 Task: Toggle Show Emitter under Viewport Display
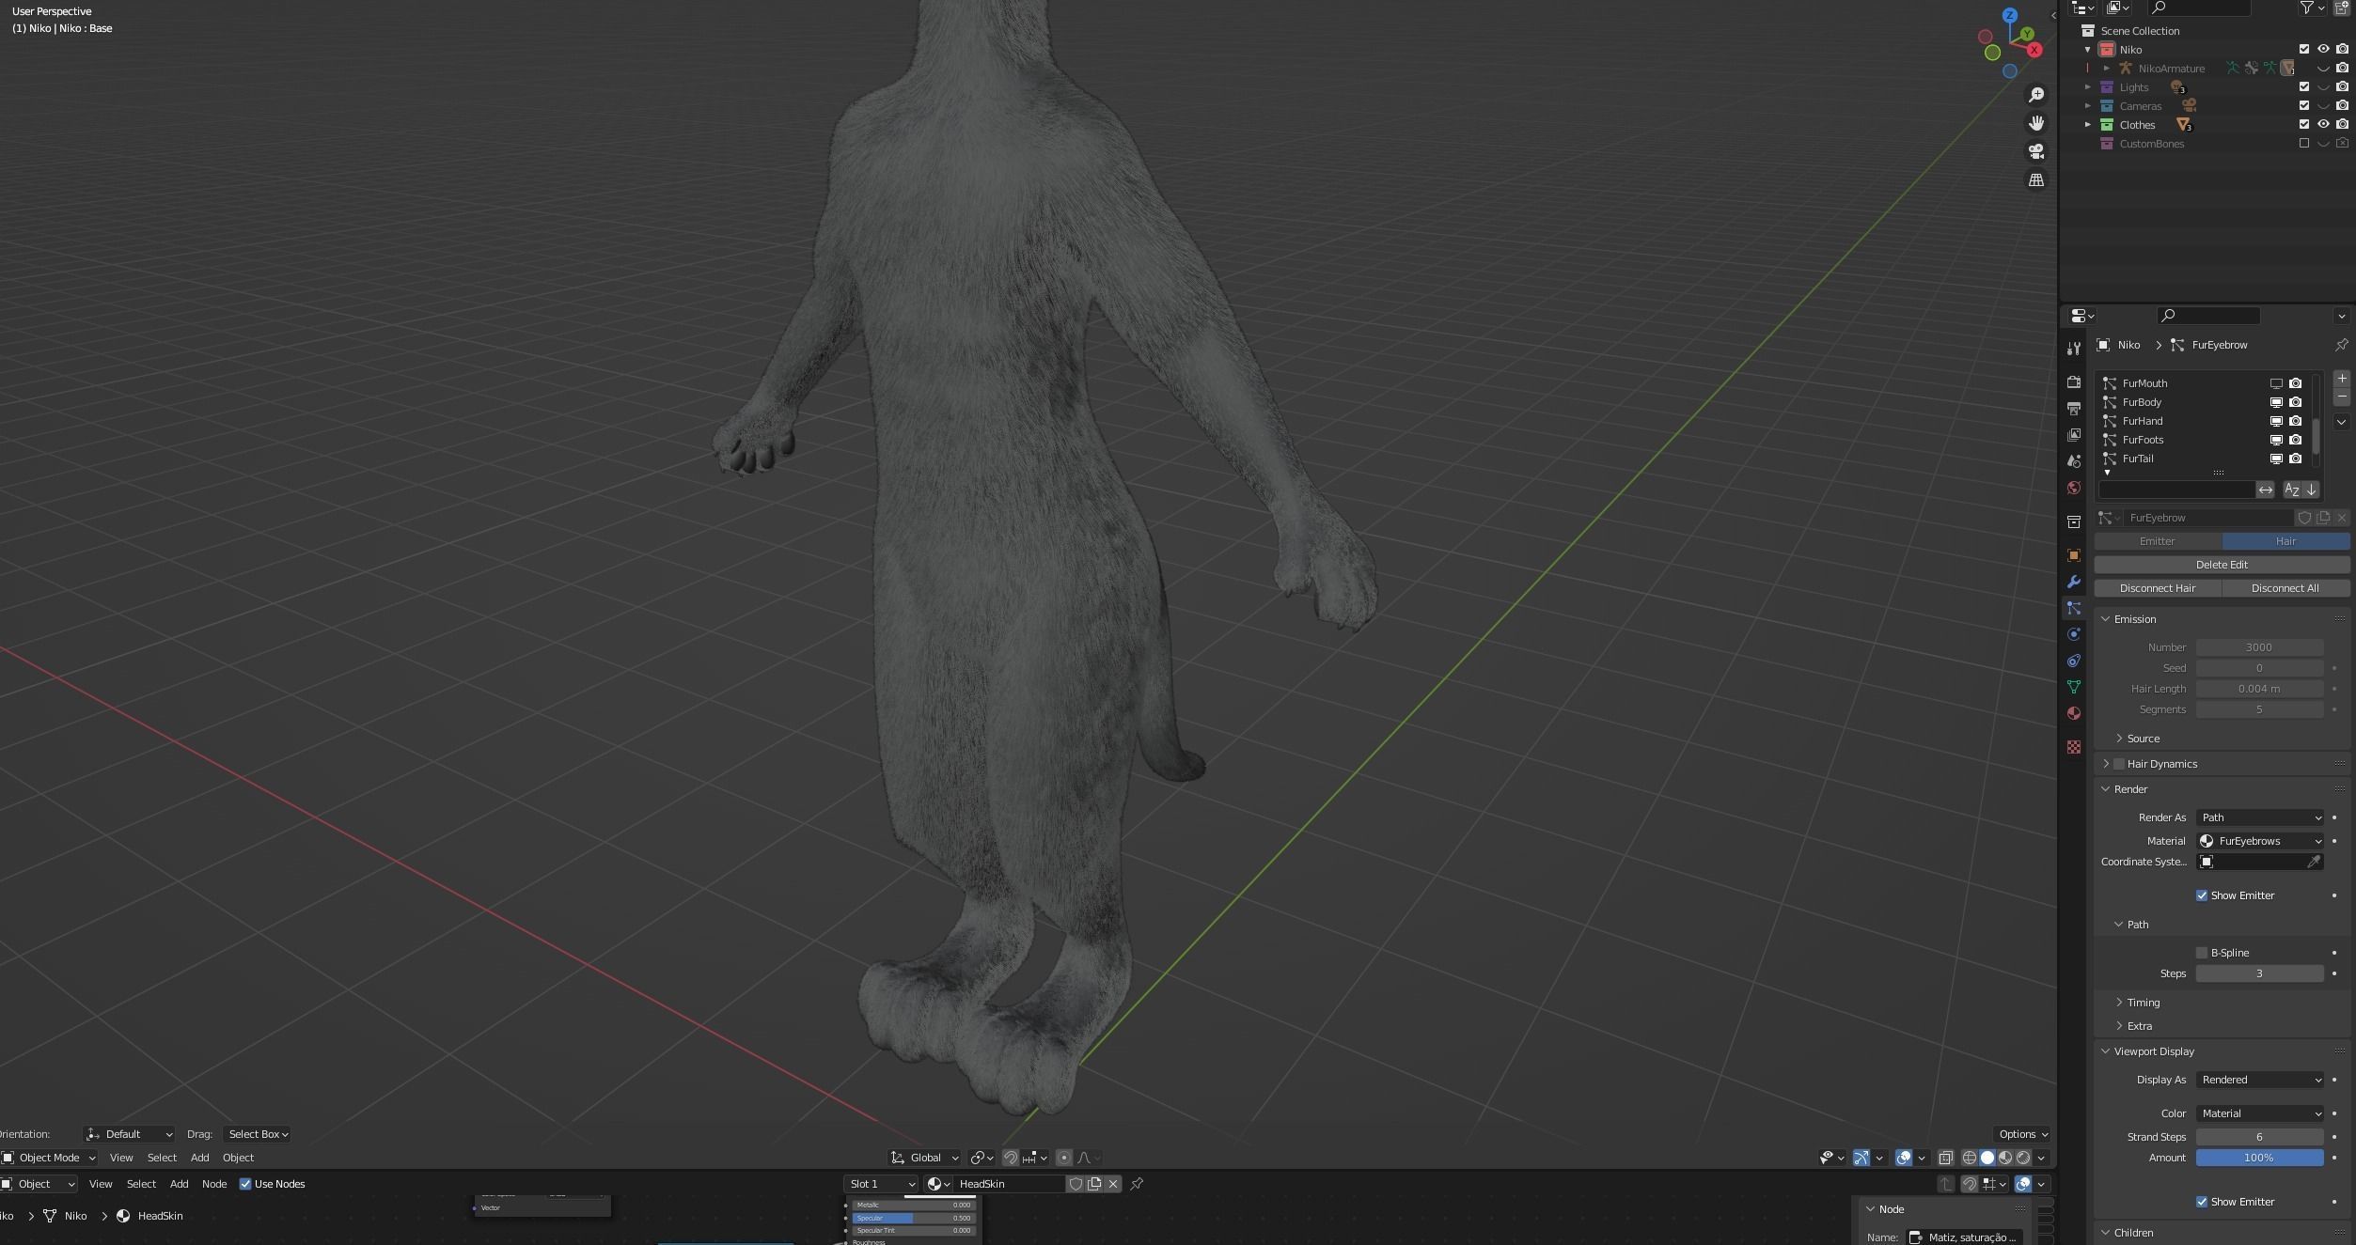coord(2201,1202)
